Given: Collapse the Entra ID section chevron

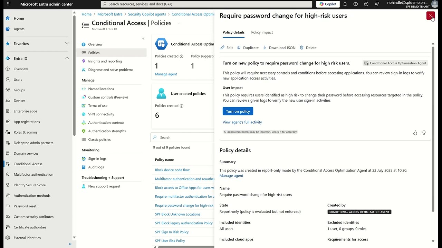Looking at the screenshot, I should coord(67,59).
